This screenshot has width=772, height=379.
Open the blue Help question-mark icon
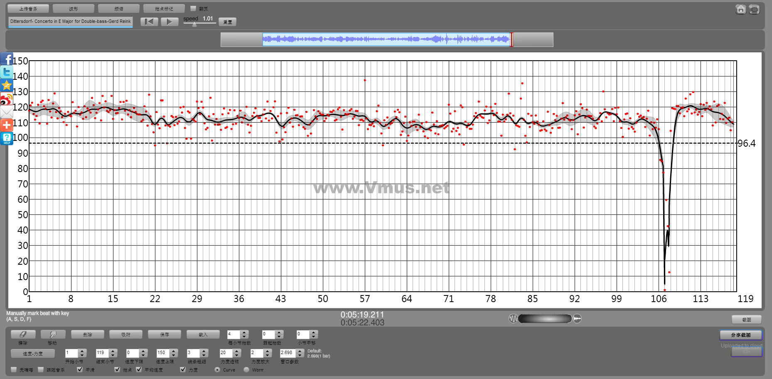click(7, 138)
